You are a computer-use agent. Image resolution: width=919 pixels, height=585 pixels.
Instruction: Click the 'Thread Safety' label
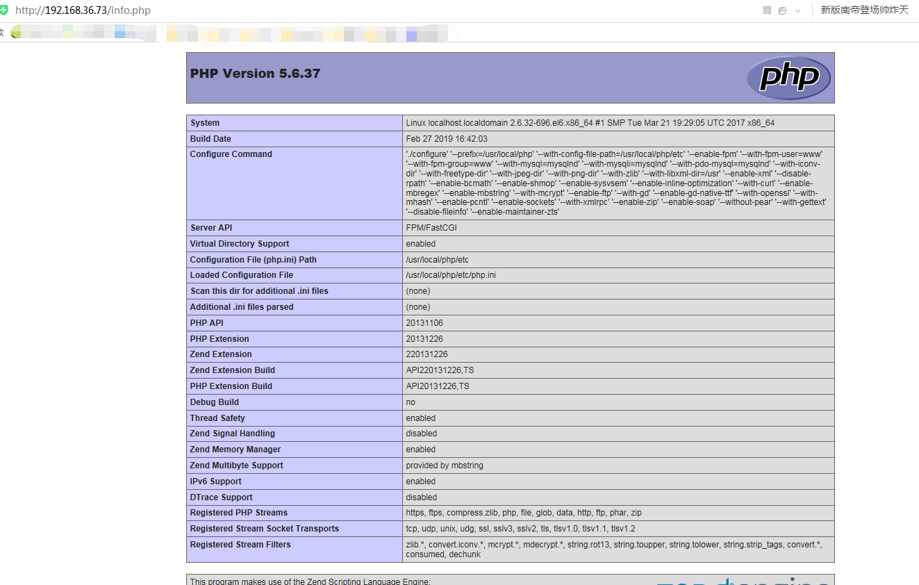[x=217, y=418]
